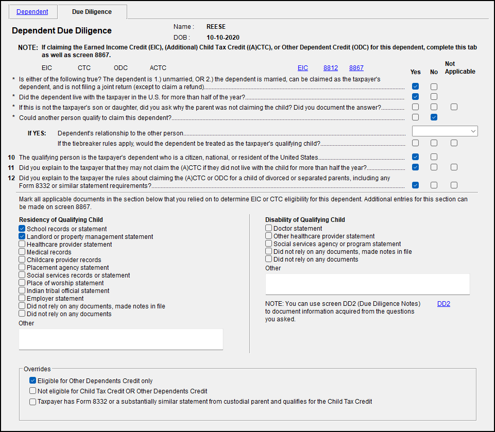Check Doctor statement
This screenshot has height=432, width=495.
click(x=269, y=228)
